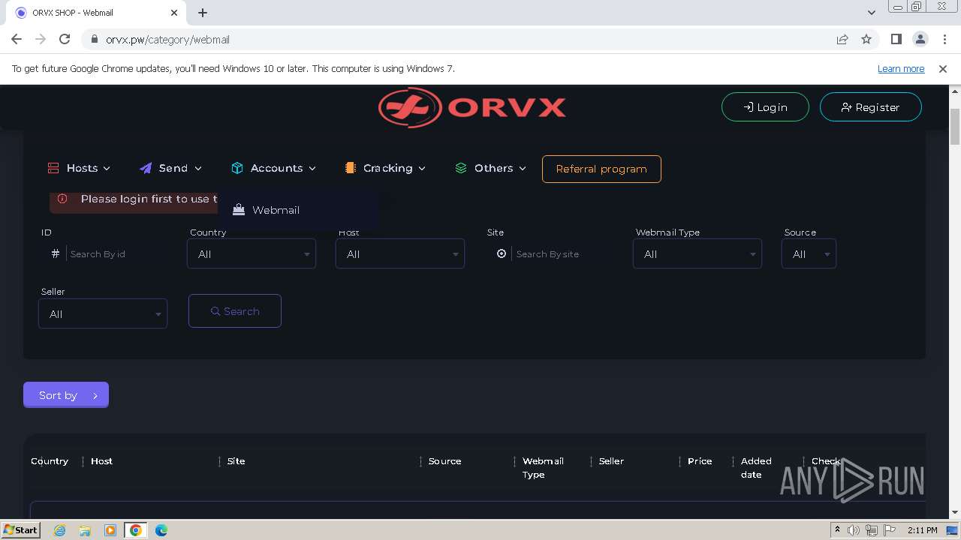Open the Windows Start menu
961x540 pixels.
pyautogui.click(x=20, y=529)
